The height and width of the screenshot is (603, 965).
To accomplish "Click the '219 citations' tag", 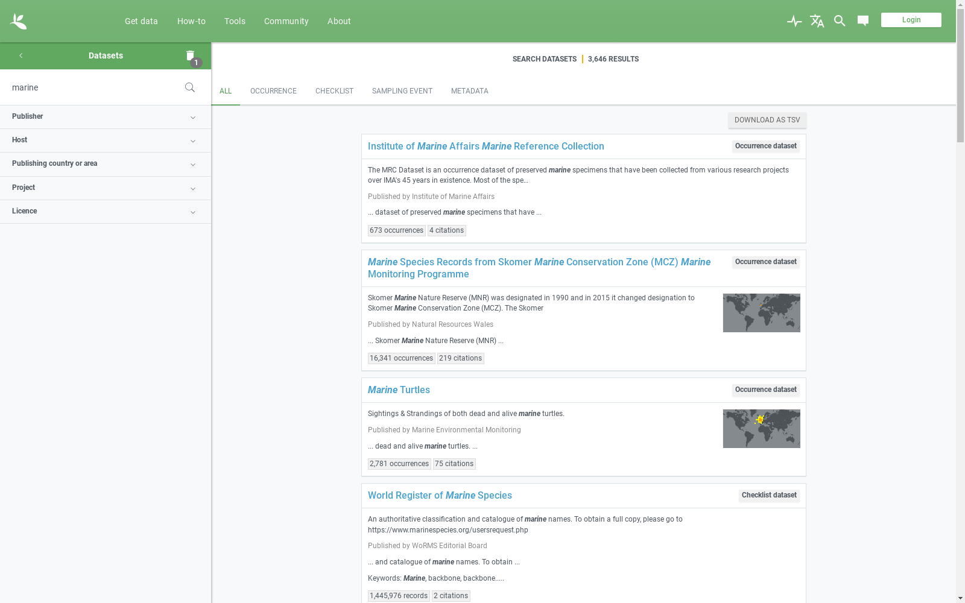I will [460, 358].
